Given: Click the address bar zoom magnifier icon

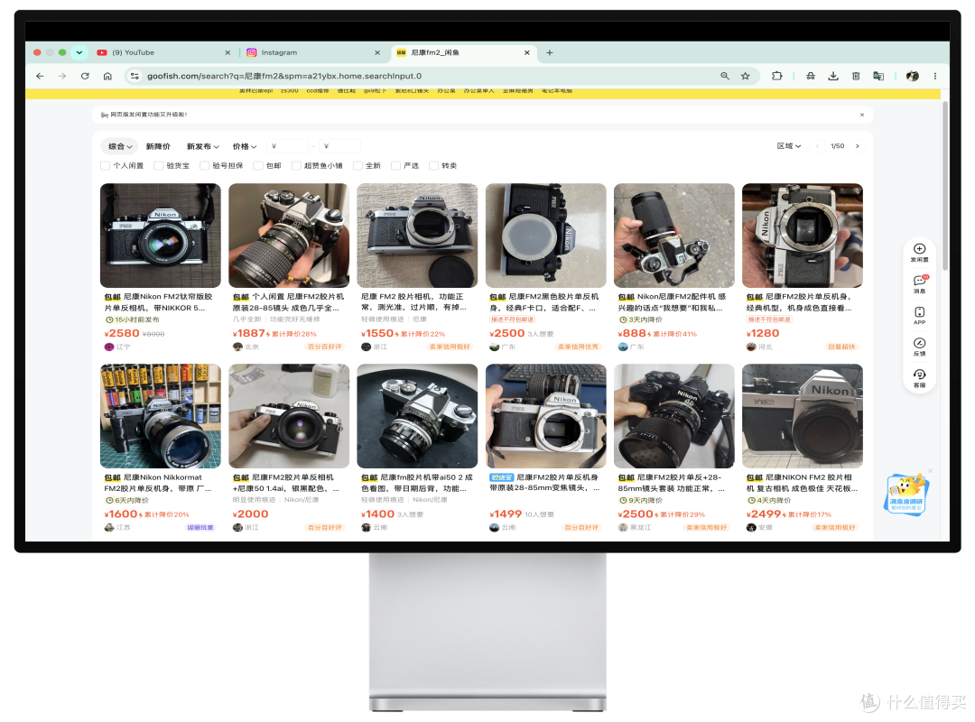Looking at the screenshot, I should pyautogui.click(x=725, y=76).
